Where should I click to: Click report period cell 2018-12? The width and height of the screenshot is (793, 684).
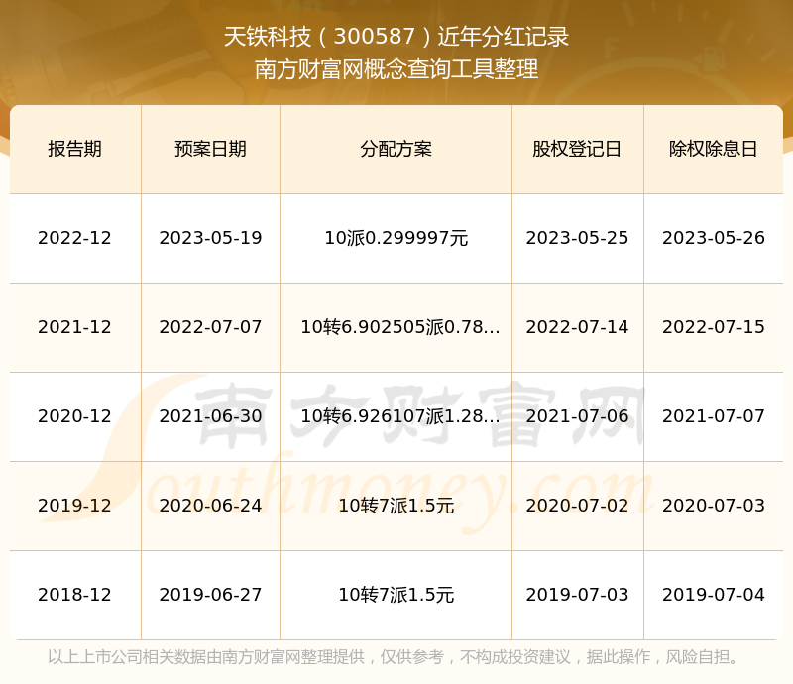click(x=75, y=594)
